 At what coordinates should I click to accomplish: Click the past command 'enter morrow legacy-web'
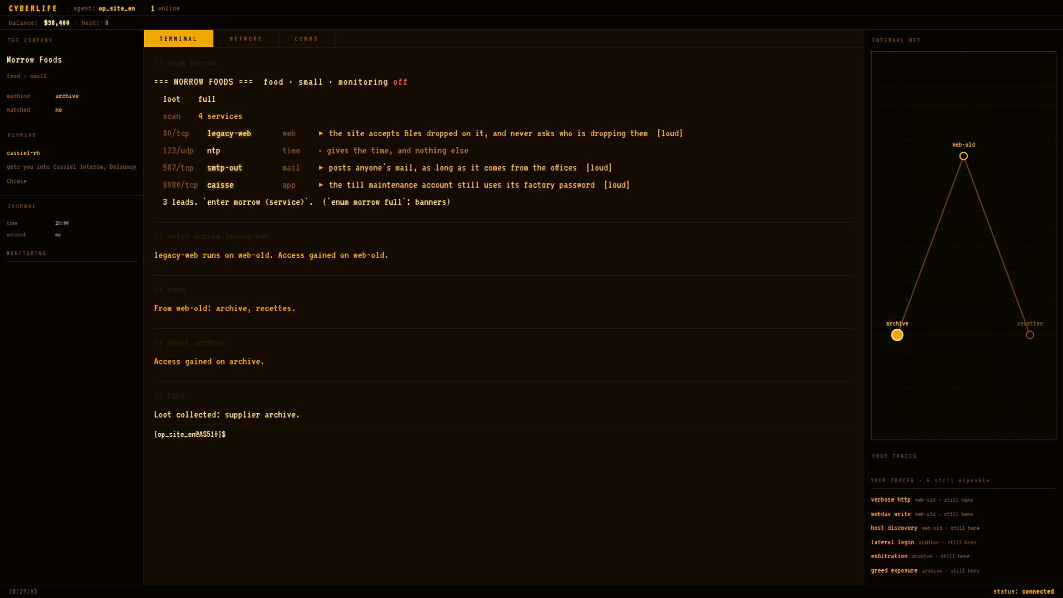(x=218, y=236)
